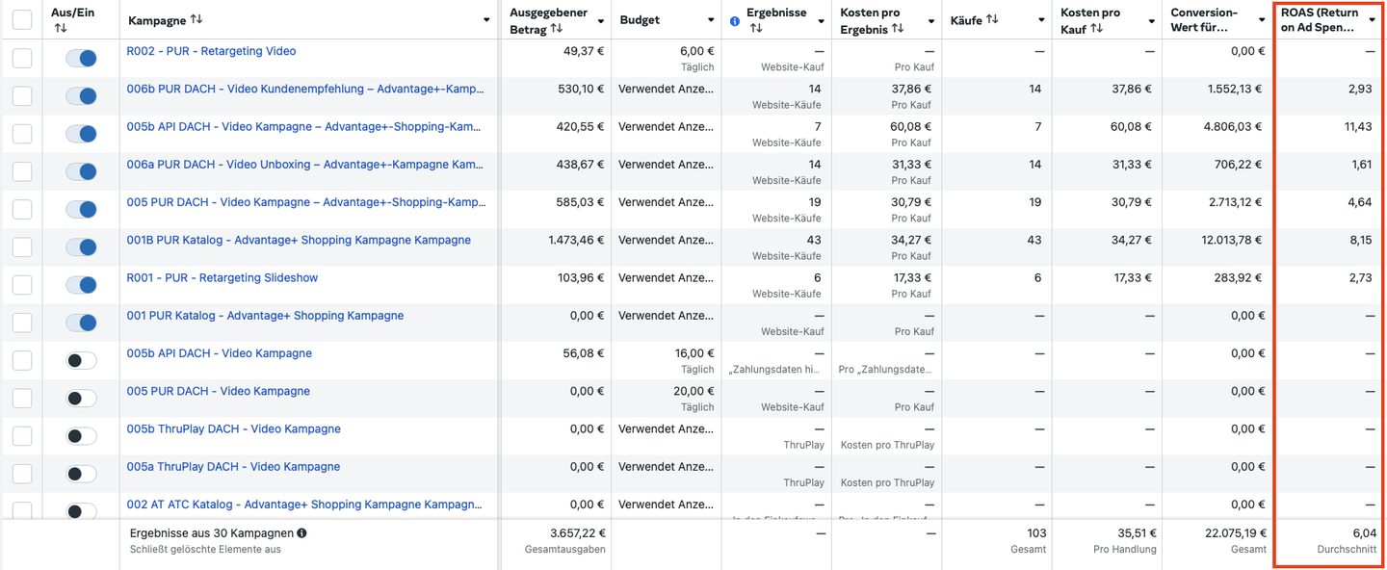Sort by Ausgegebener Betrag using arrows icon
The height and width of the screenshot is (570, 1387).
pyautogui.click(x=557, y=28)
